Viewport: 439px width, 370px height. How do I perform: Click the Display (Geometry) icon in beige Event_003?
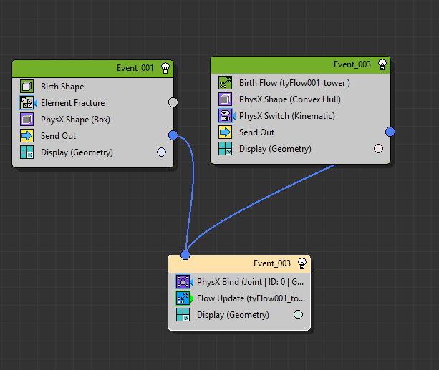(x=183, y=315)
